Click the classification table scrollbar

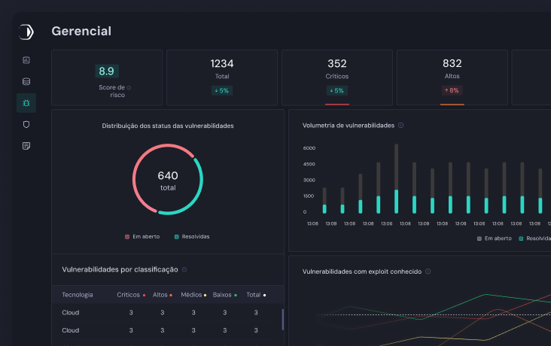(282, 319)
